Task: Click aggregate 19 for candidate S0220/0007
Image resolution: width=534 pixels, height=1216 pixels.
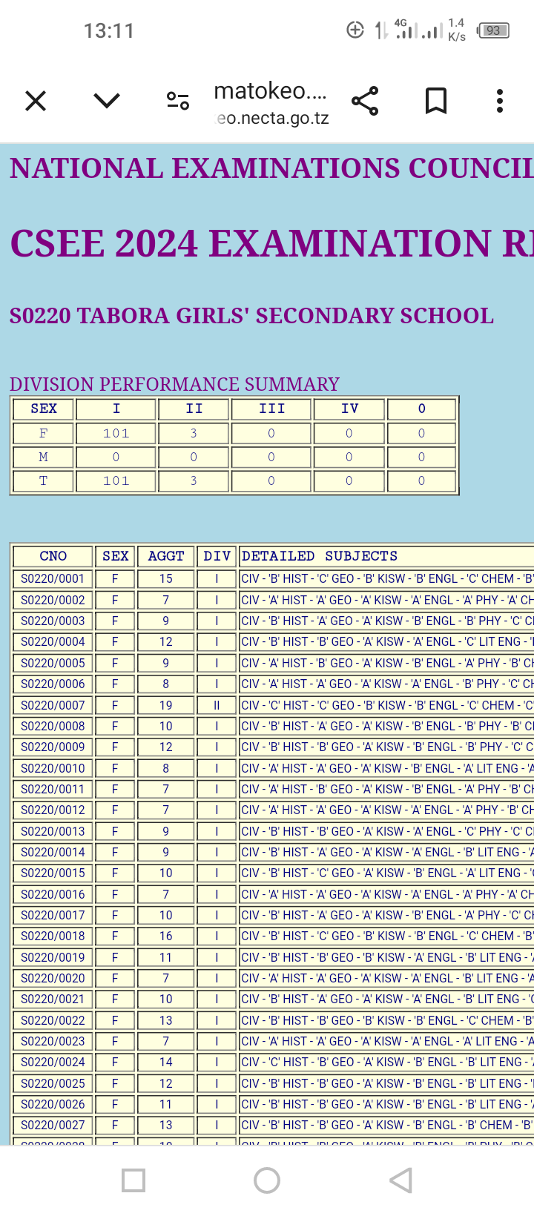Action: tap(166, 705)
